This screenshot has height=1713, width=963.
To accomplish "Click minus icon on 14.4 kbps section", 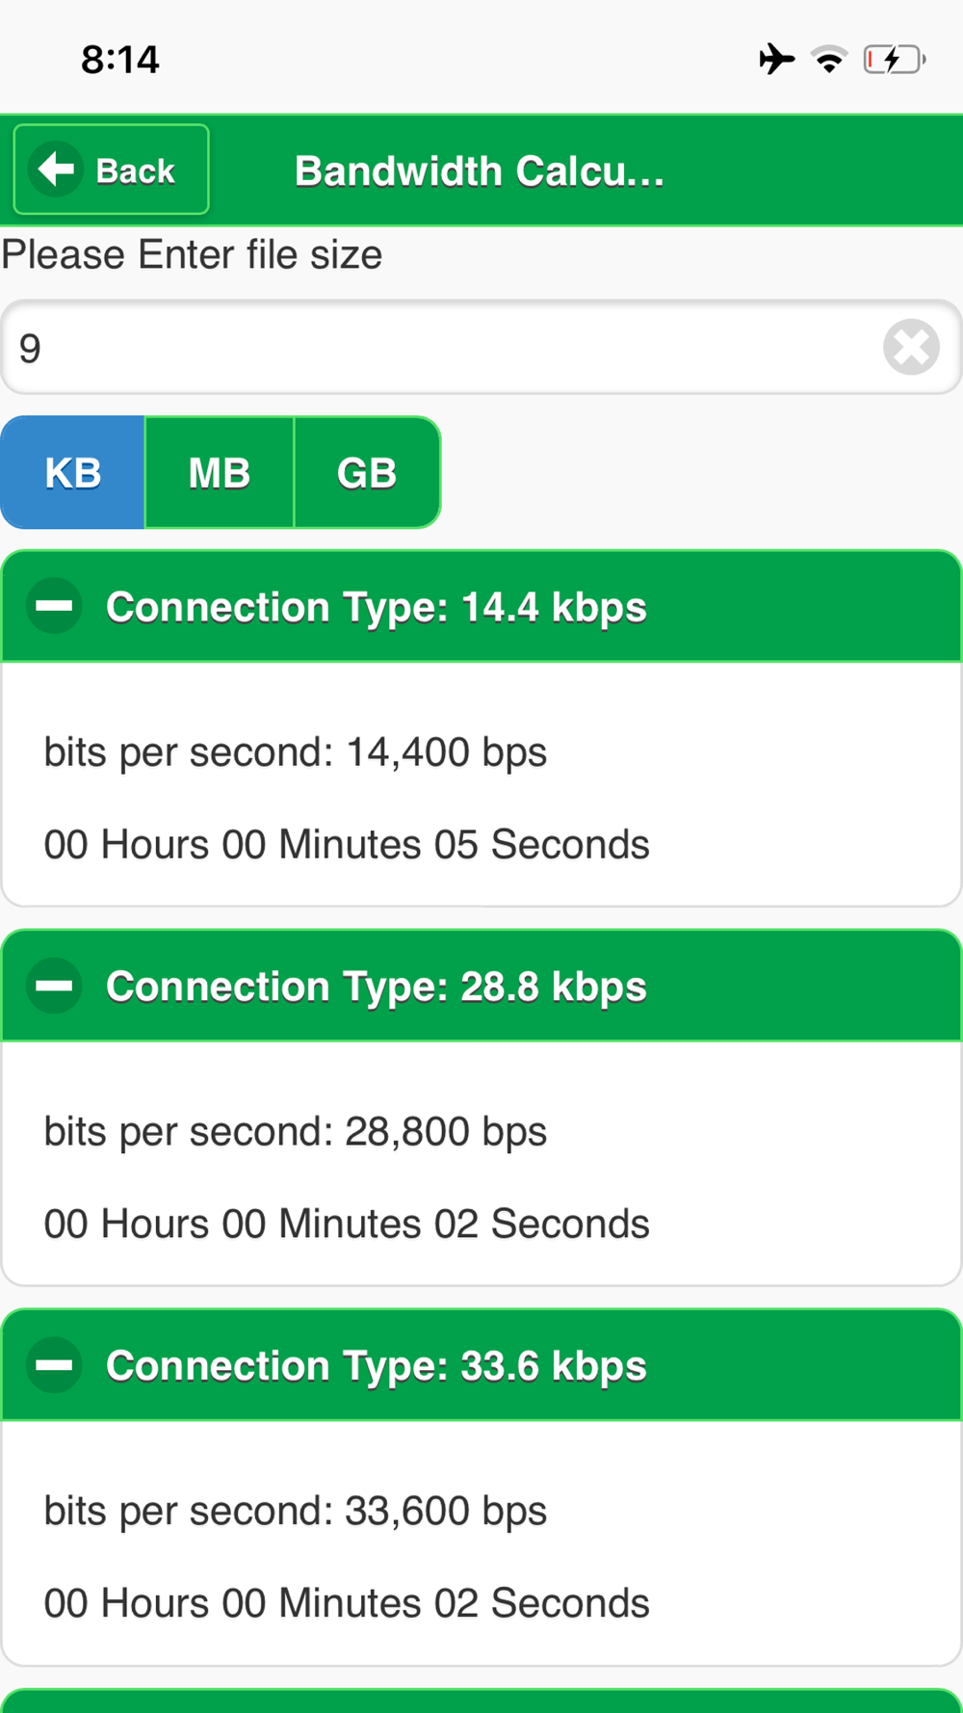I will coord(55,606).
